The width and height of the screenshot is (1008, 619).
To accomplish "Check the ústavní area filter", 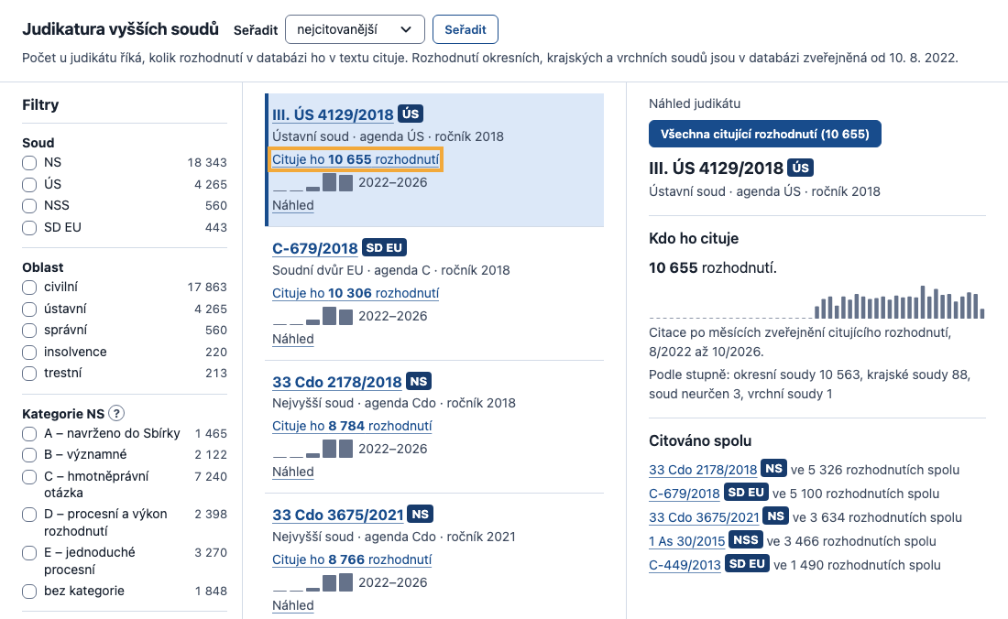I will [29, 309].
